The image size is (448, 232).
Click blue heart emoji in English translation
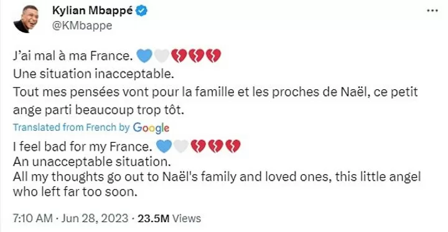[x=164, y=146]
